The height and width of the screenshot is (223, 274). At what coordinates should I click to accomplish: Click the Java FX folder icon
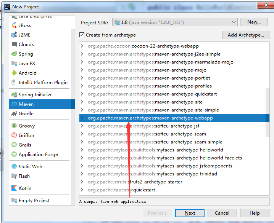14,63
